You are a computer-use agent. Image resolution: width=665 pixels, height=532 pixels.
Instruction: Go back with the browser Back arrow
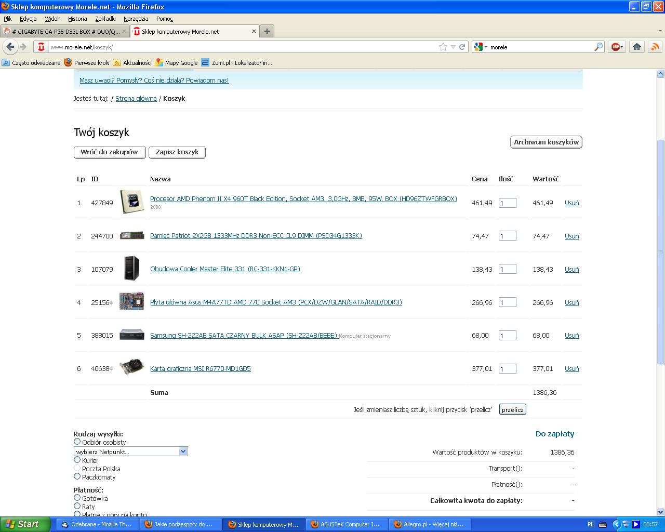tap(10, 47)
